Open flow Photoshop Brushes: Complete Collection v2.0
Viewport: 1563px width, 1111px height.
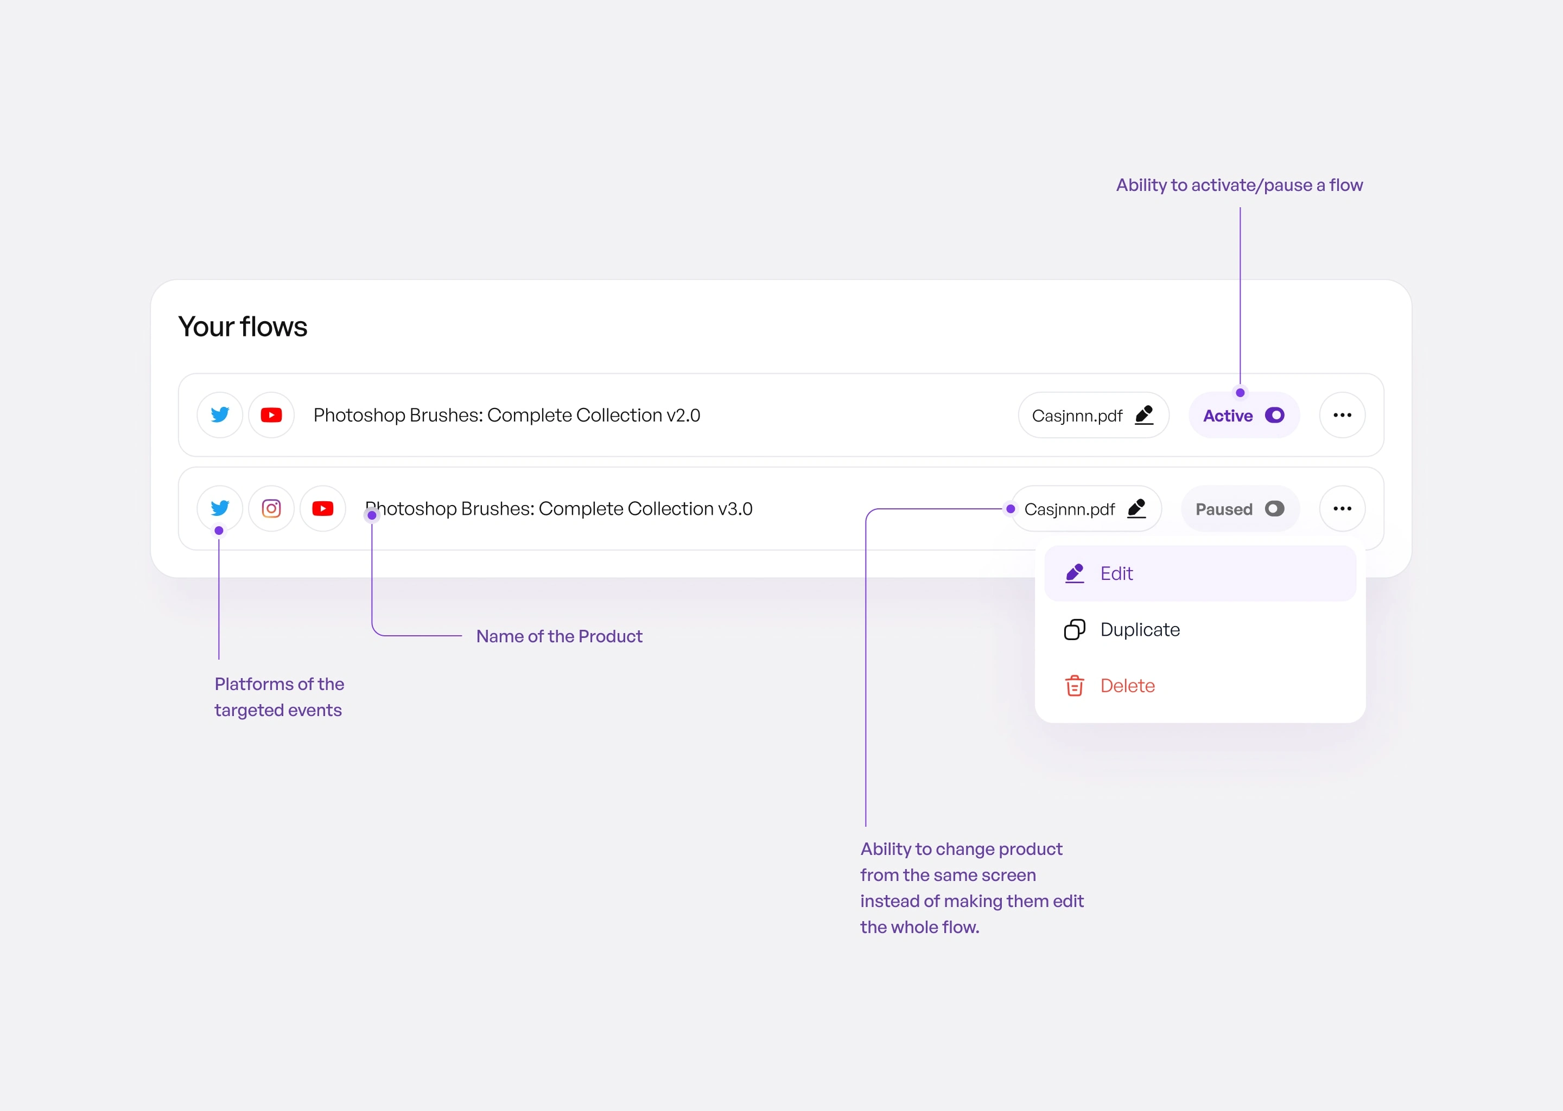click(506, 415)
